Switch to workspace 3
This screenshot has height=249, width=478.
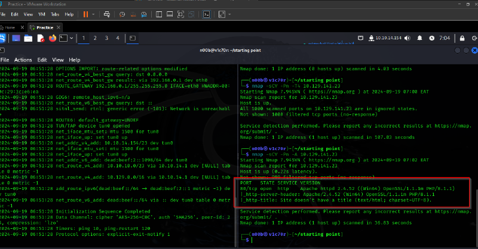tap(107, 38)
